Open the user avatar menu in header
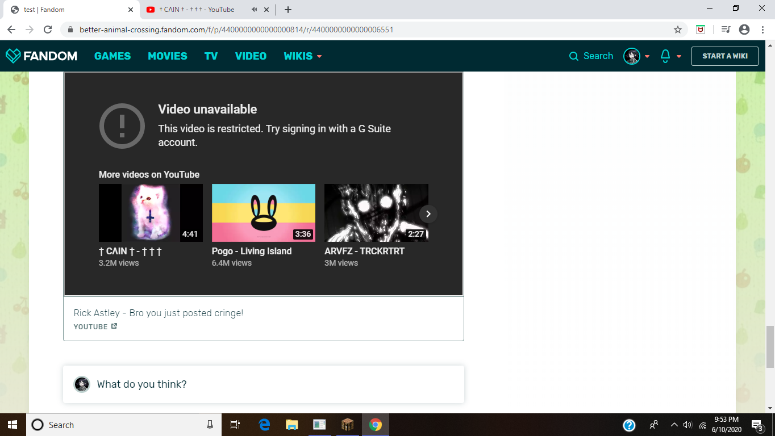Screen dimensions: 775x436 pyautogui.click(x=632, y=56)
